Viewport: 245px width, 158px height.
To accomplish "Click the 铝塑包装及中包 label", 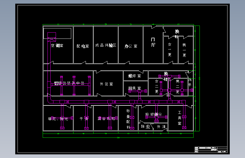I will tap(69, 83).
